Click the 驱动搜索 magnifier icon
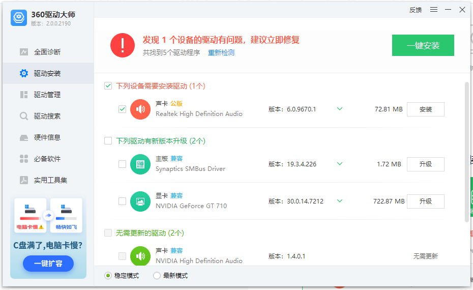The image size is (473, 290). [x=24, y=116]
